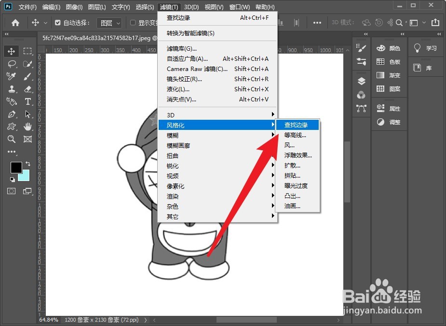Screen dimensions: 446x326
Task: Select the Clone Stamp tool
Action: point(12,89)
